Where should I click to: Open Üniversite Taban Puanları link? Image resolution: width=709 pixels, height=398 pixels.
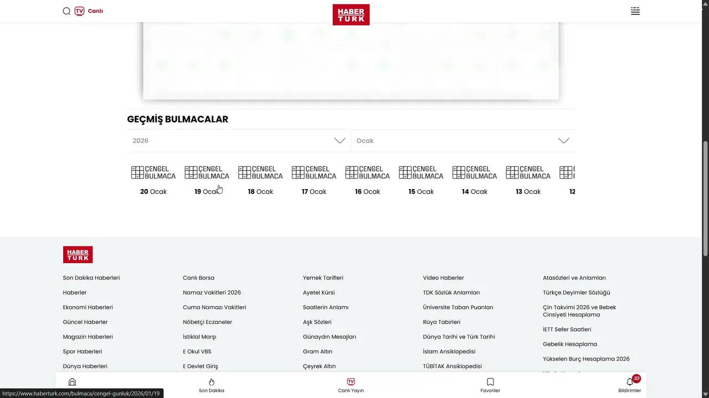(x=458, y=307)
